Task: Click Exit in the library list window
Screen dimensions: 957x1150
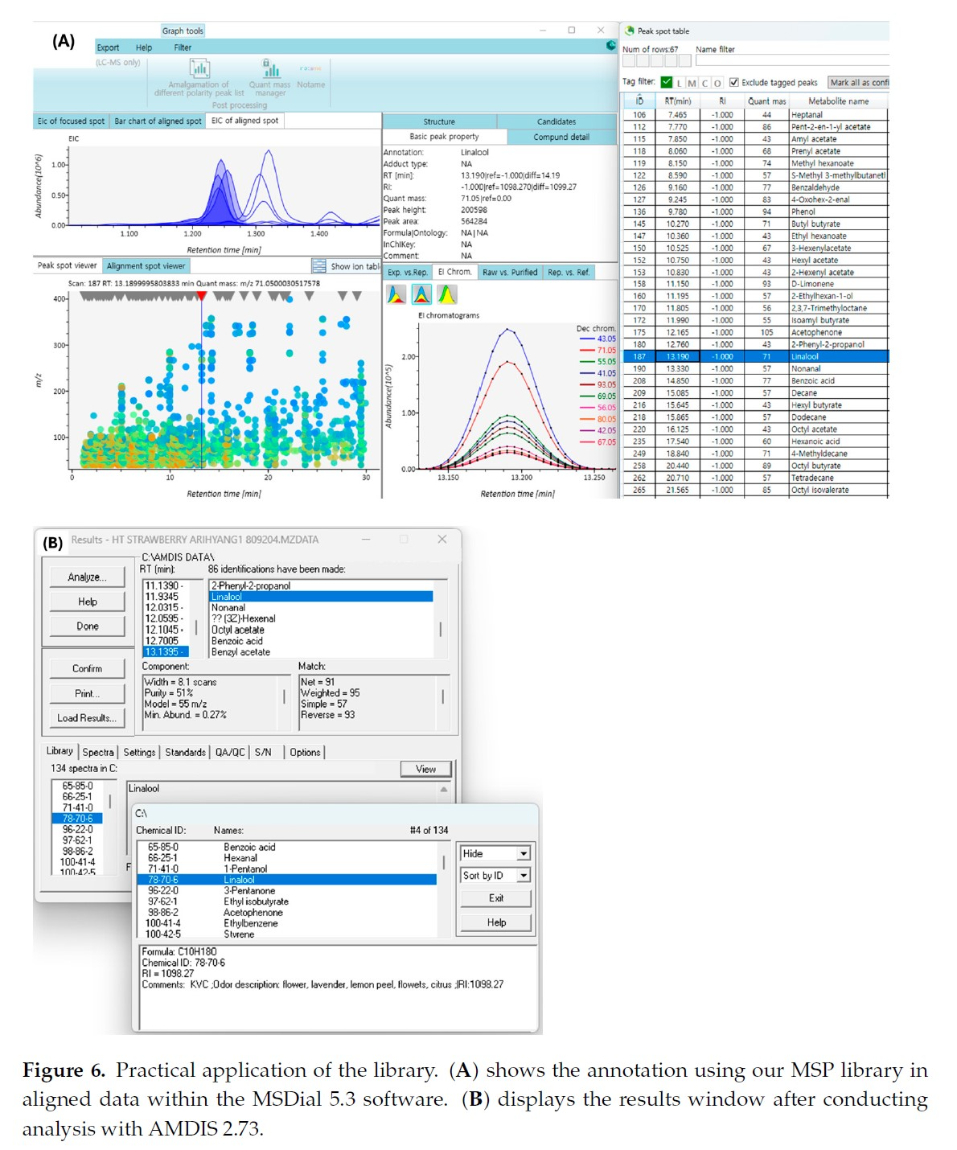Action: (x=495, y=897)
